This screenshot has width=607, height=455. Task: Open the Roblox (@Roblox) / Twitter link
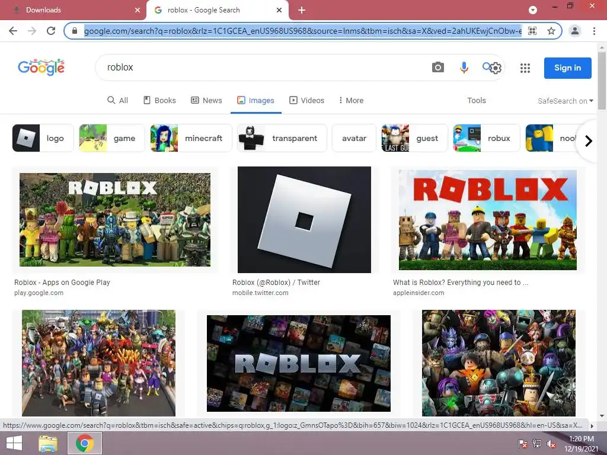(276, 283)
